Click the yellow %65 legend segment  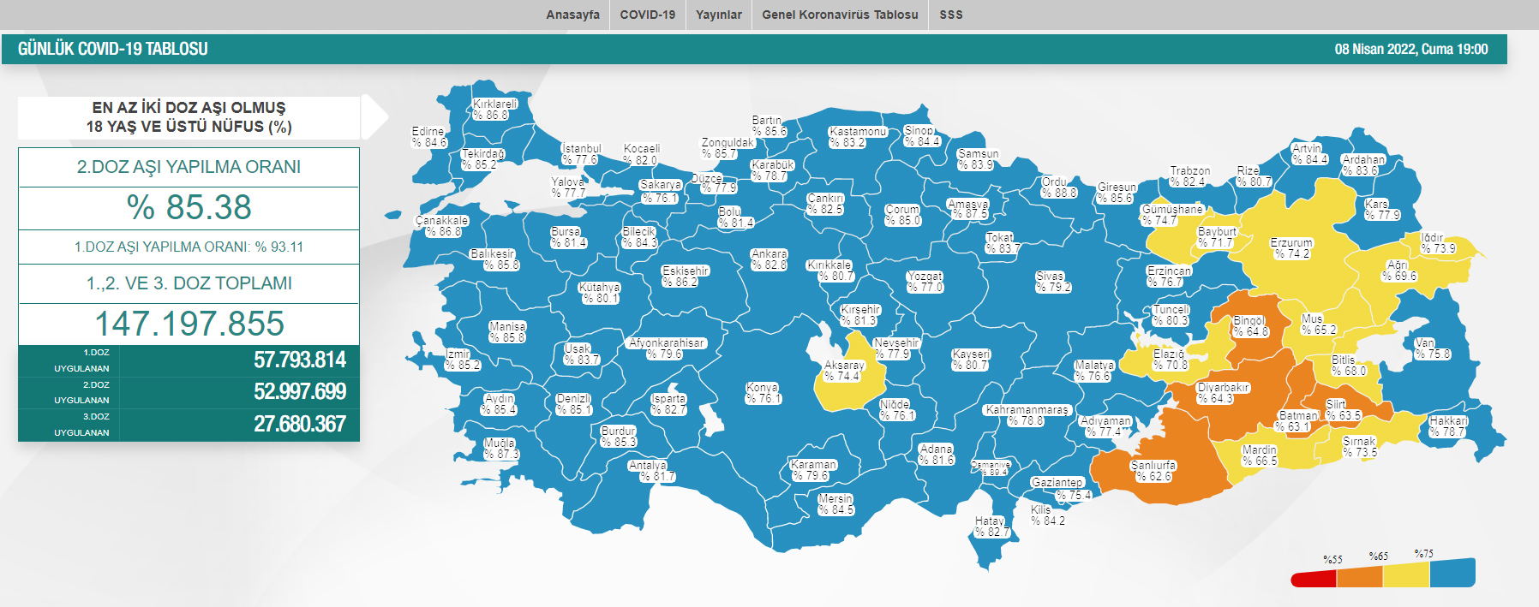1405,574
